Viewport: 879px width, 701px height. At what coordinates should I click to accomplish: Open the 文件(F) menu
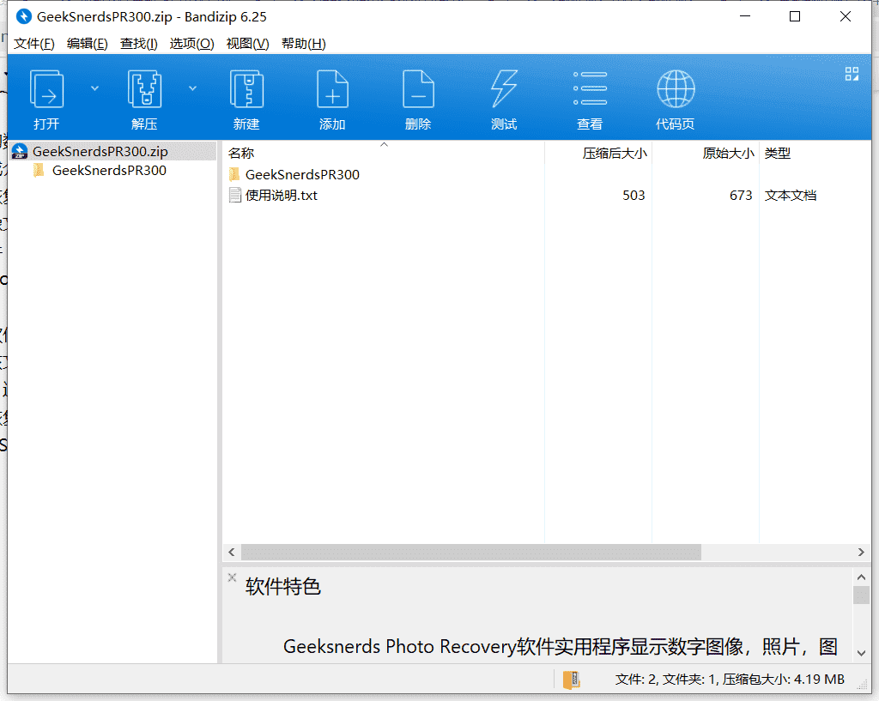(34, 44)
